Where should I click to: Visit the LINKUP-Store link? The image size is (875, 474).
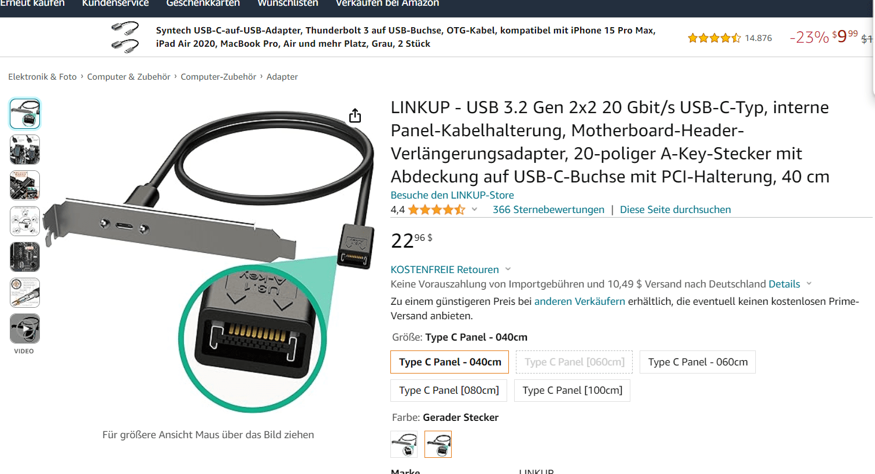pos(452,195)
